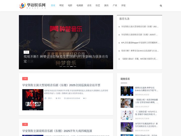Open sidebar article 《二进制恋爱》5月27日上线

pyautogui.click(x=146, y=113)
